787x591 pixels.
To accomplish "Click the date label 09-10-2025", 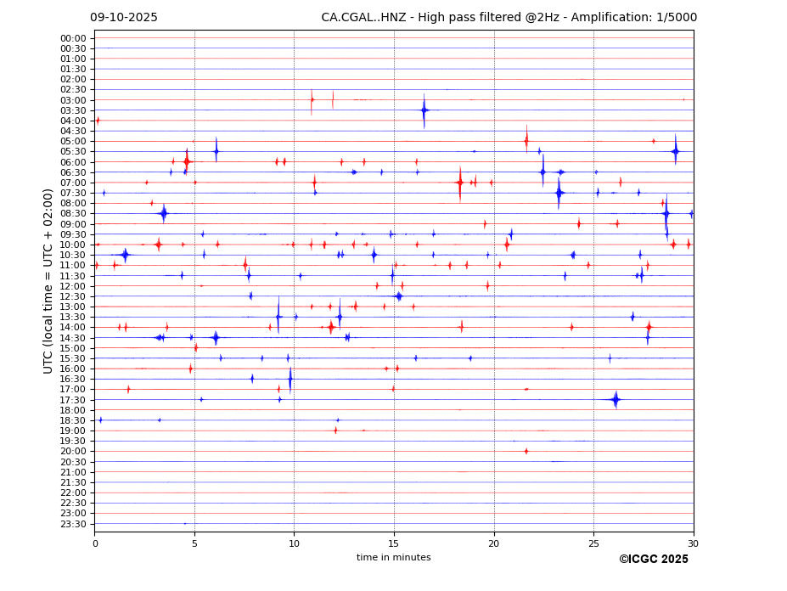I will (124, 18).
